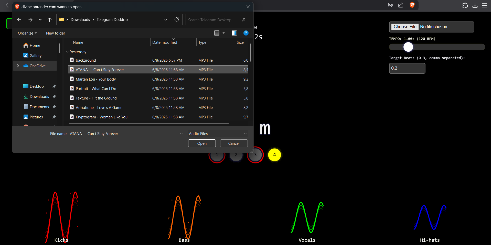This screenshot has width=491, height=245.
Task: Click the vertical file list scrollbar
Action: point(251,53)
